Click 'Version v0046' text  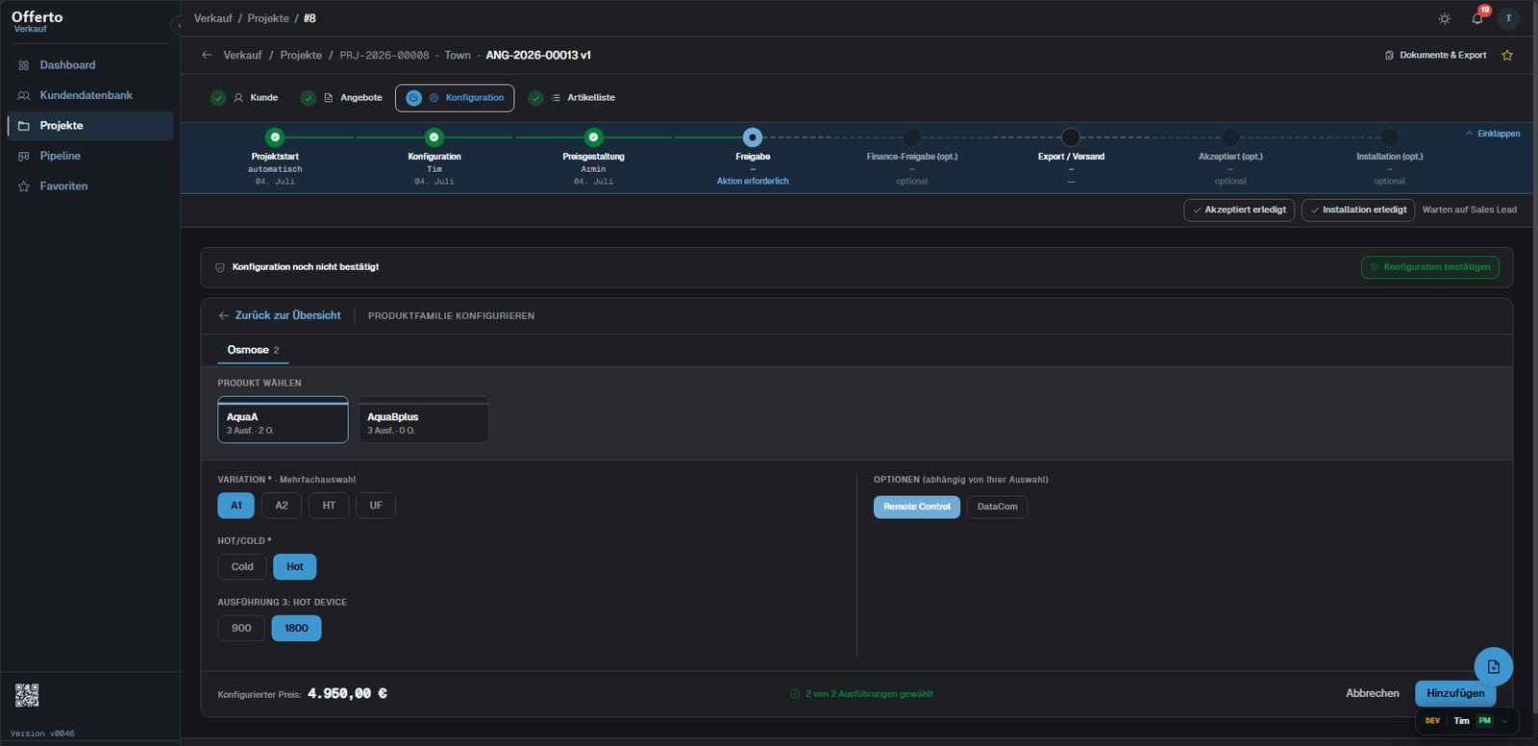42,734
